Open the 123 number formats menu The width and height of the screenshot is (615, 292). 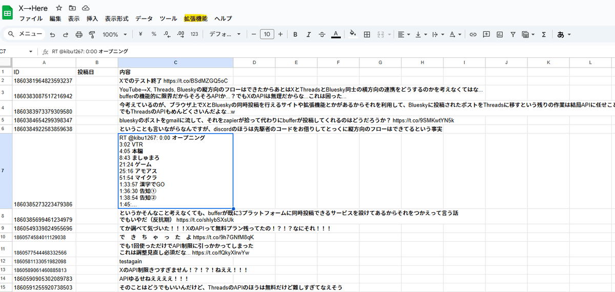pos(194,34)
